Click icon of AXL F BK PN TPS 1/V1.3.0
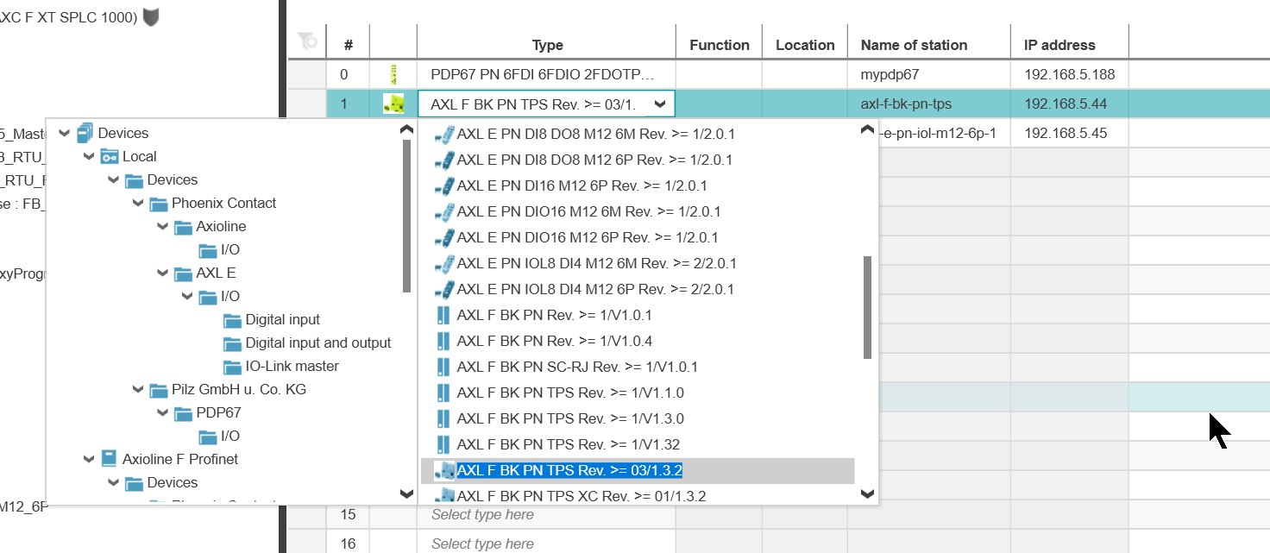1270x553 pixels. [x=443, y=418]
